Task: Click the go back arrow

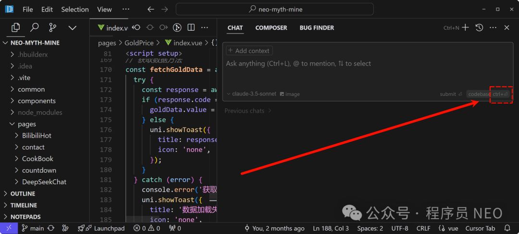Action: click(x=151, y=9)
